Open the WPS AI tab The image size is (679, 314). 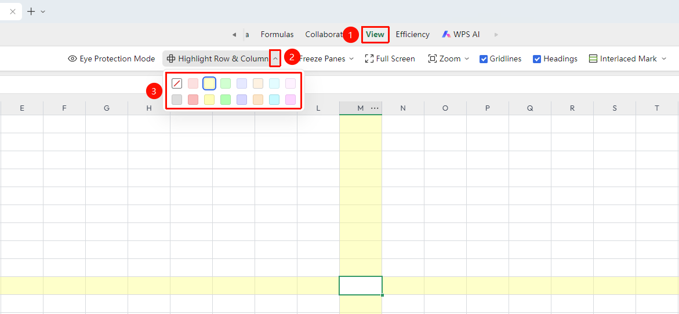pos(461,35)
